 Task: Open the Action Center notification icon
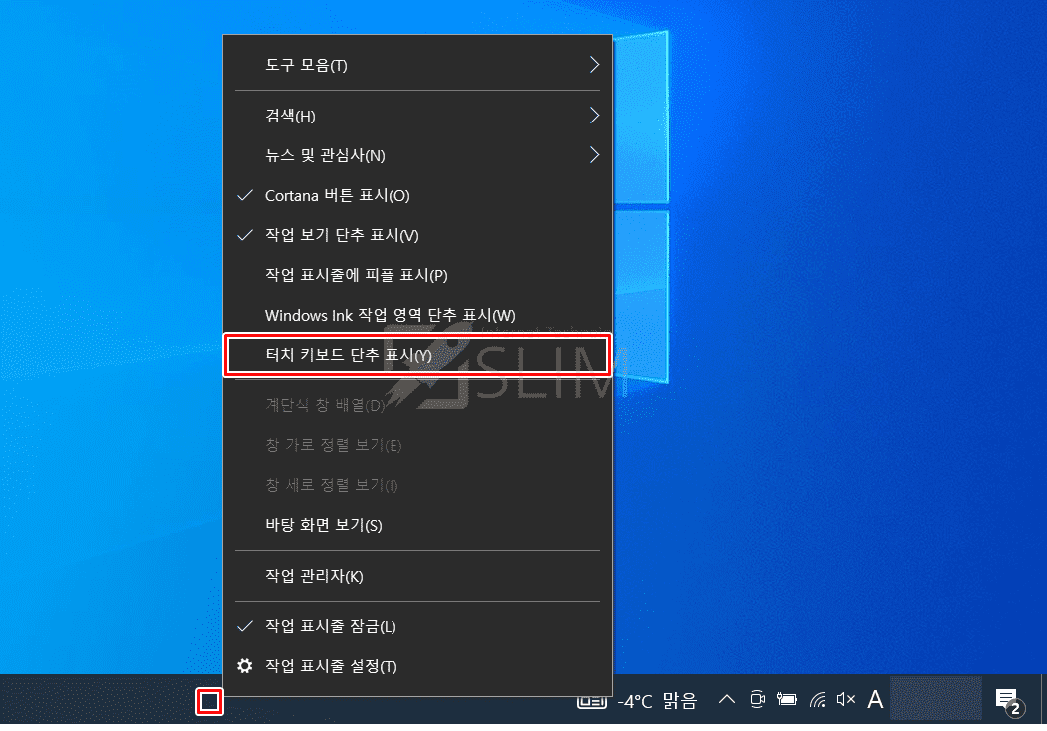tap(1008, 701)
